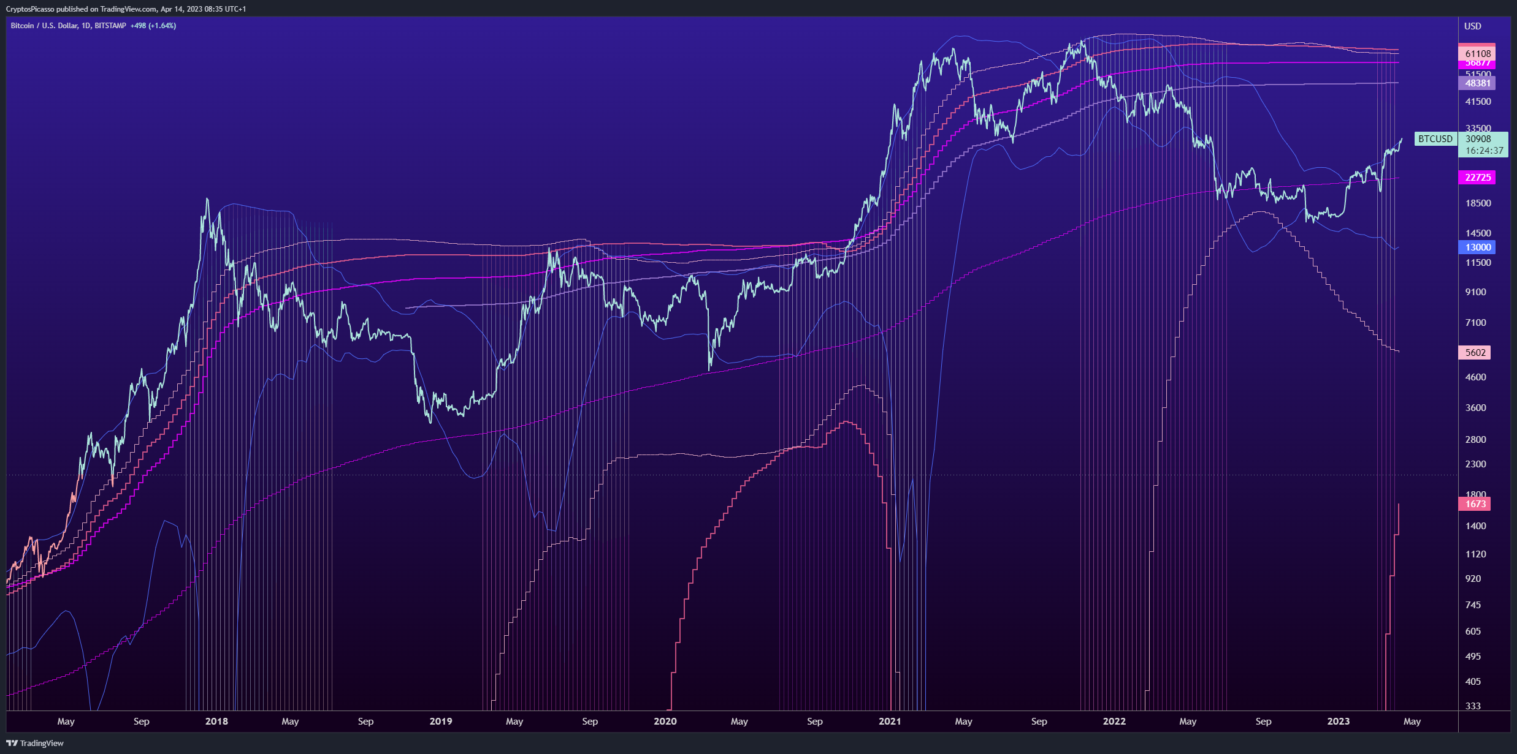The width and height of the screenshot is (1517, 754).
Task: Click the 22725 magenta price label
Action: coord(1478,178)
